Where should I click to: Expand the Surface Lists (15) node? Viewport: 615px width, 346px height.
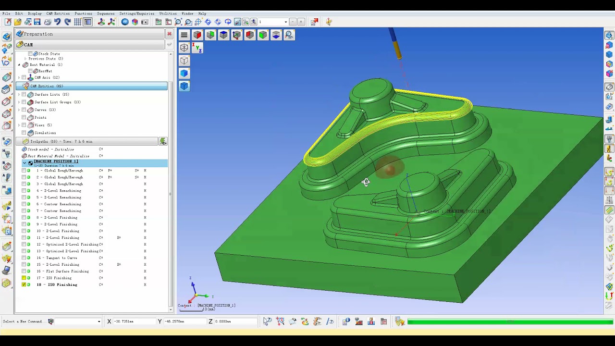(19, 95)
